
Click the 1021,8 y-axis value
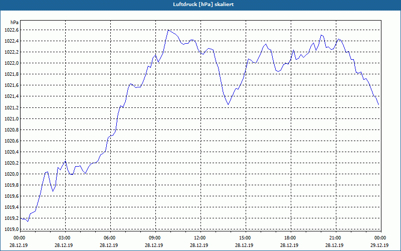point(11,74)
